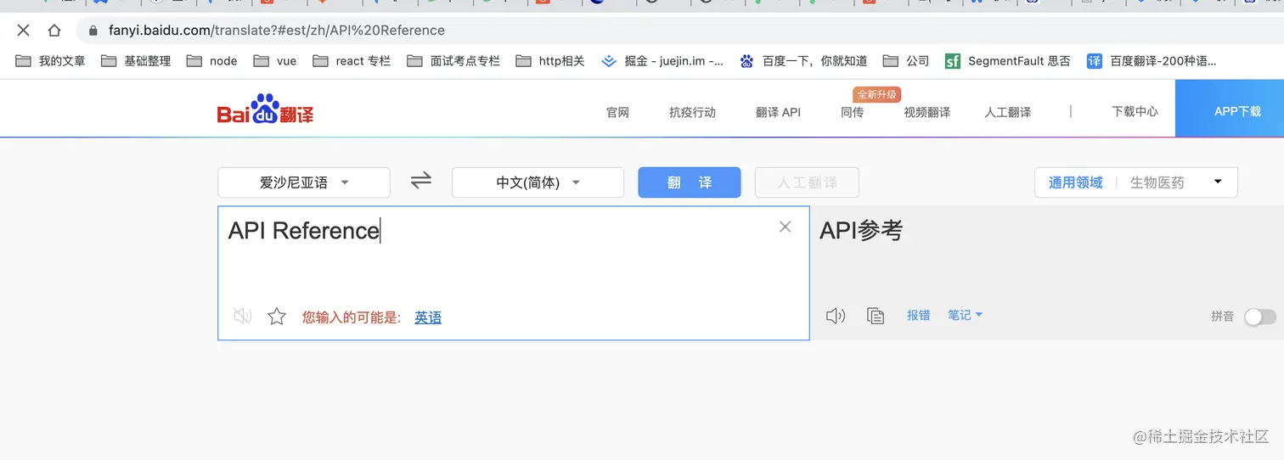Clear input text with X icon
This screenshot has height=460, width=1284.
pyautogui.click(x=786, y=227)
